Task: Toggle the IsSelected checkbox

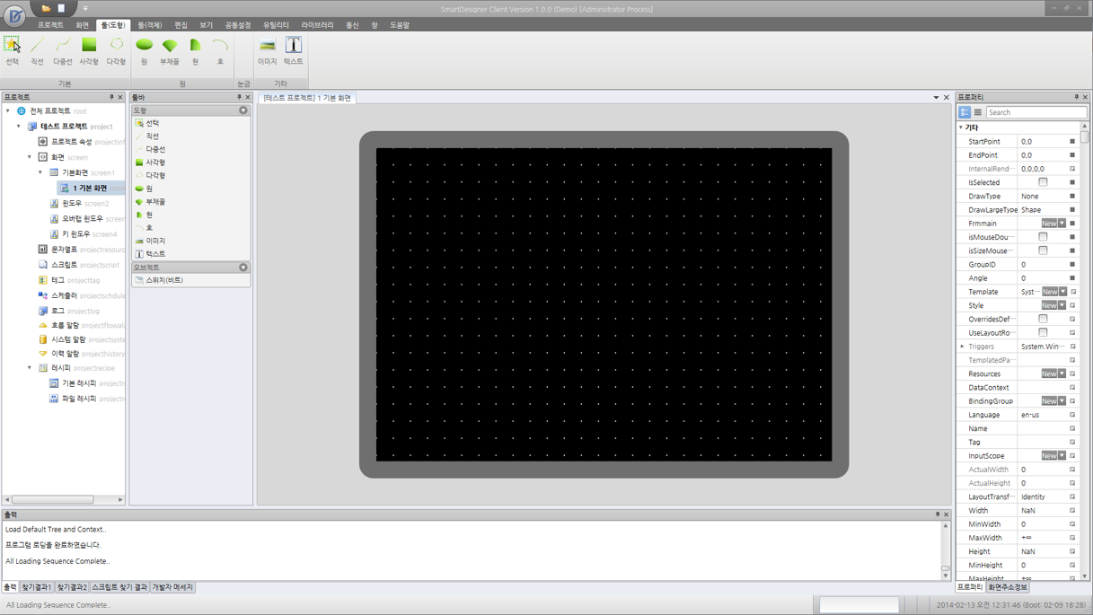Action: coord(1043,182)
